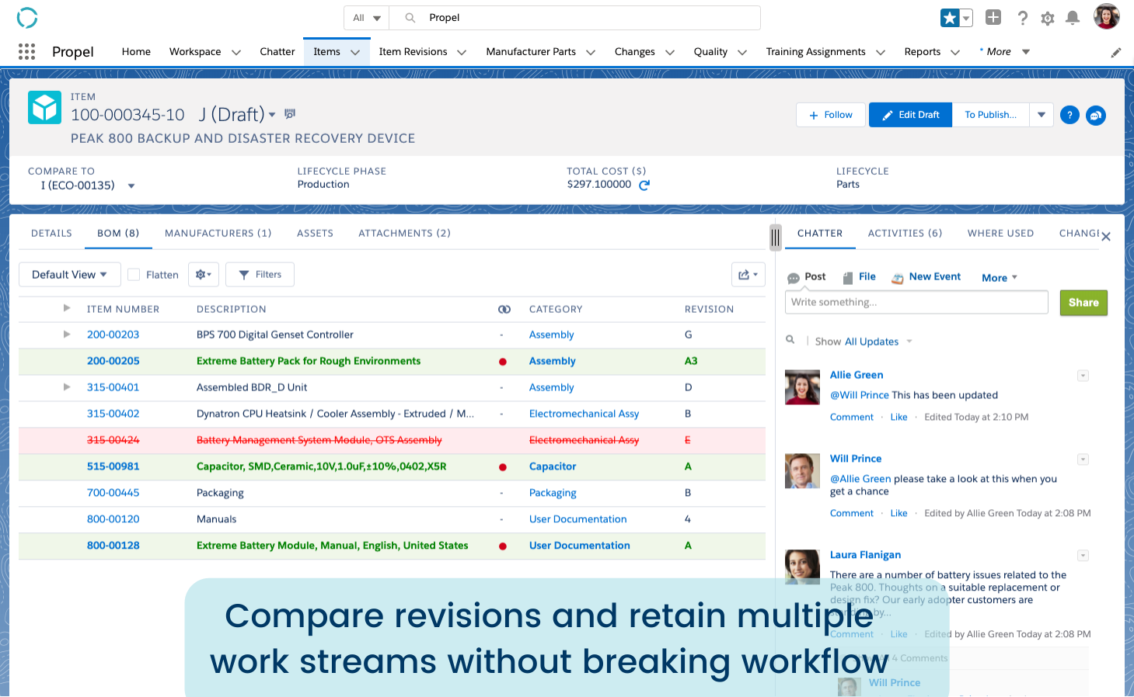Click the To Publish button
This screenshot has height=697, width=1134.
(990, 115)
